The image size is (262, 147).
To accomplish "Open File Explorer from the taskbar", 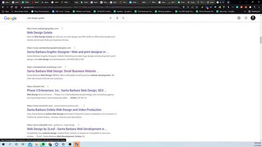I will click(x=36, y=144).
